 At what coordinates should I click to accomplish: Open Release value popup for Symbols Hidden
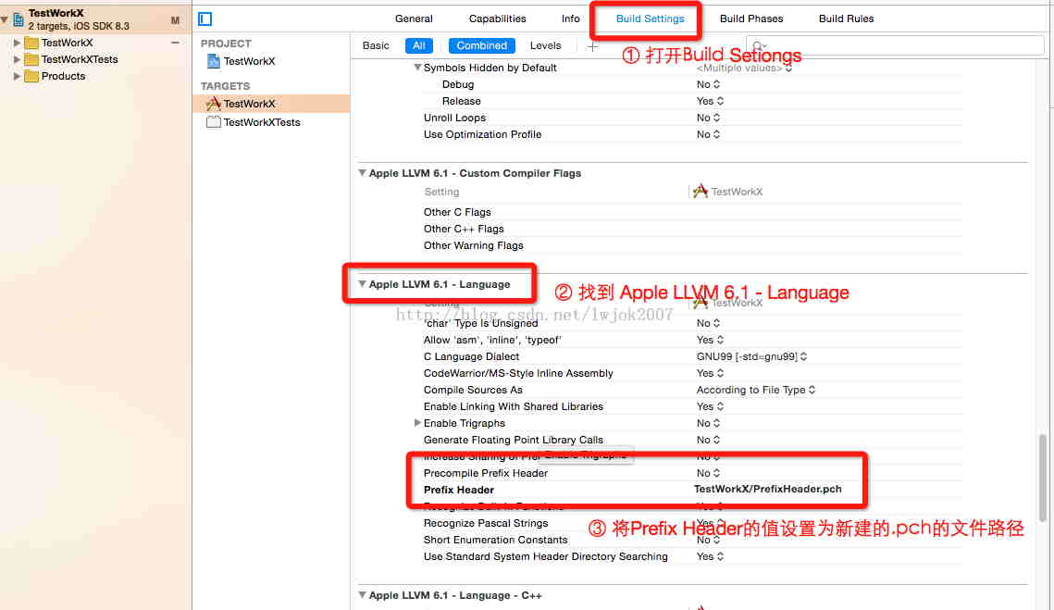click(x=710, y=102)
